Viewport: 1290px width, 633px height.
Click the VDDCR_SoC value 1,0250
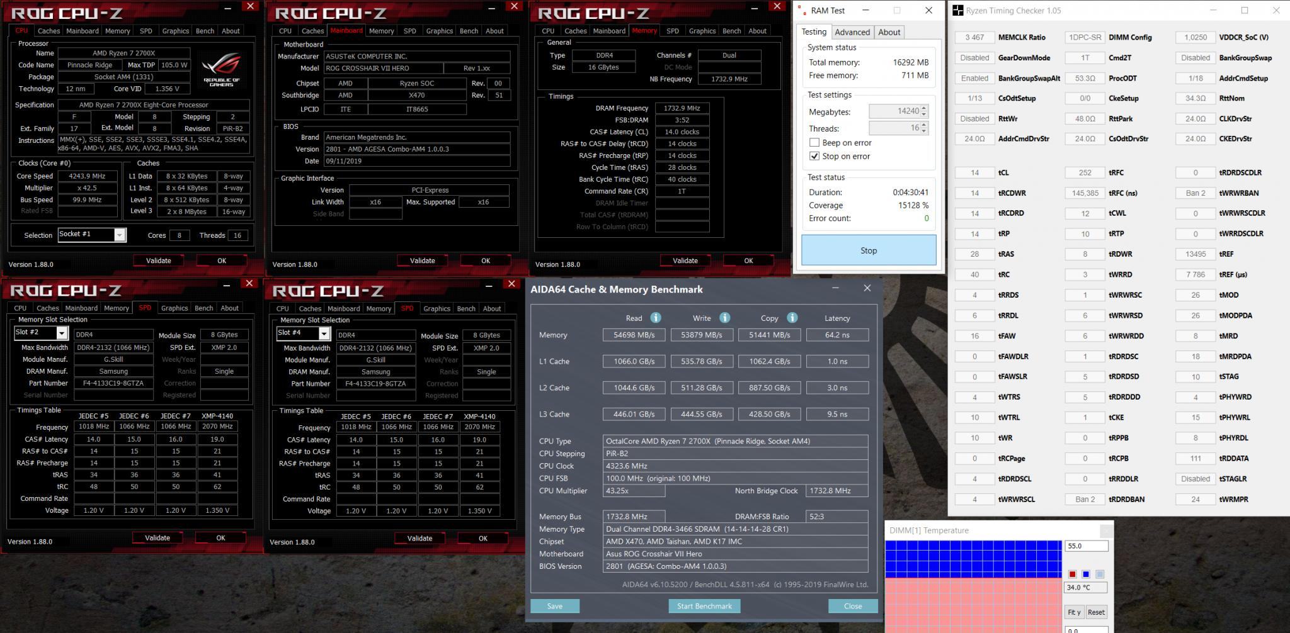pos(1196,37)
